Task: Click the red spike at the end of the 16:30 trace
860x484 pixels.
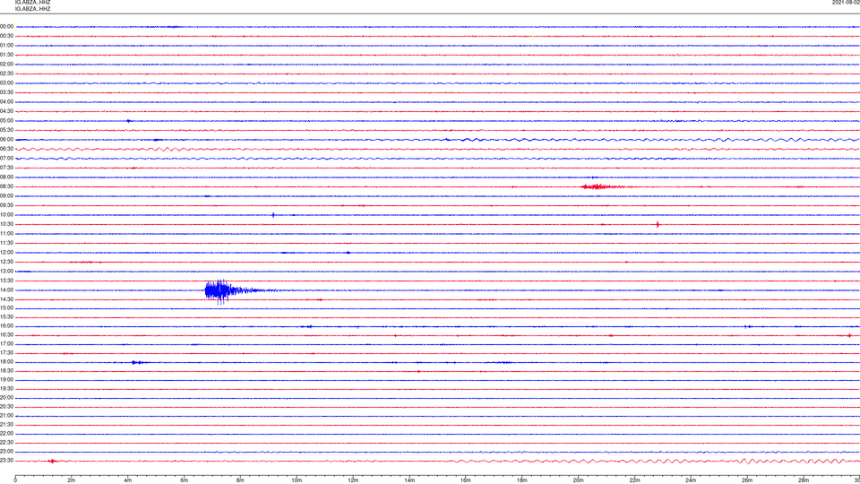Action: (x=849, y=335)
